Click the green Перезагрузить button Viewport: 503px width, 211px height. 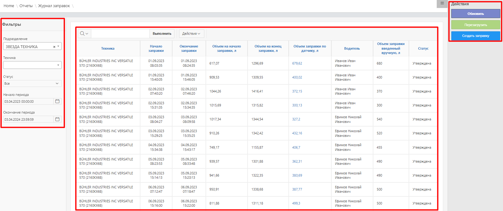coord(475,25)
